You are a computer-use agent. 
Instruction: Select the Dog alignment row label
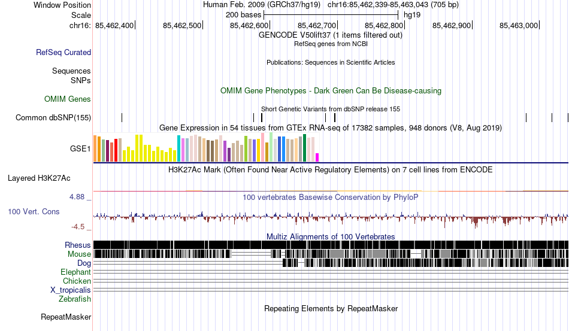tap(84, 263)
